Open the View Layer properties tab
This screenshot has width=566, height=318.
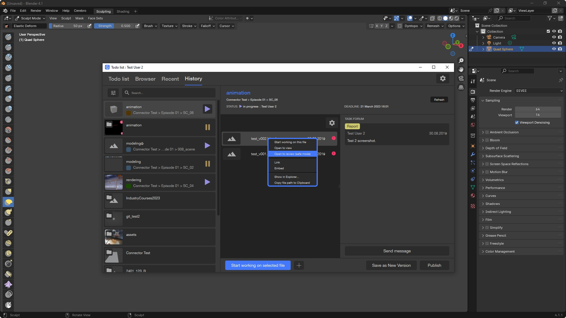pyautogui.click(x=473, y=108)
